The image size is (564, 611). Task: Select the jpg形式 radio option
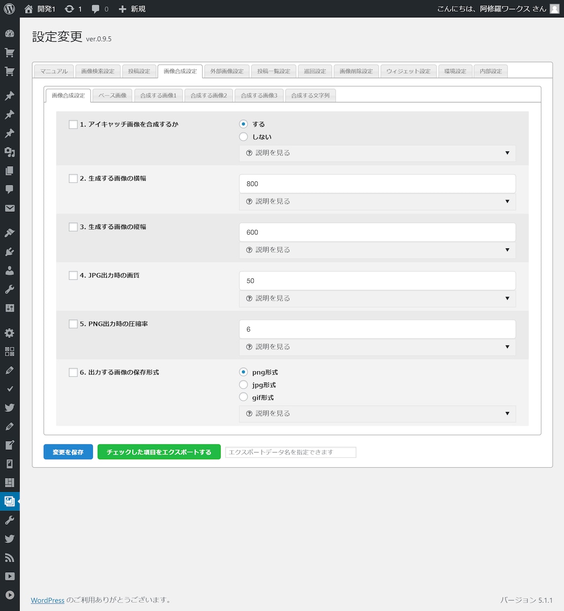[243, 385]
